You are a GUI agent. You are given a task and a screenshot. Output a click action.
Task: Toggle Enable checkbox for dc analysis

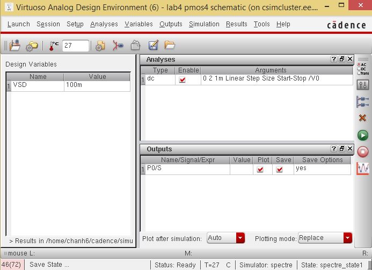pyautogui.click(x=182, y=80)
